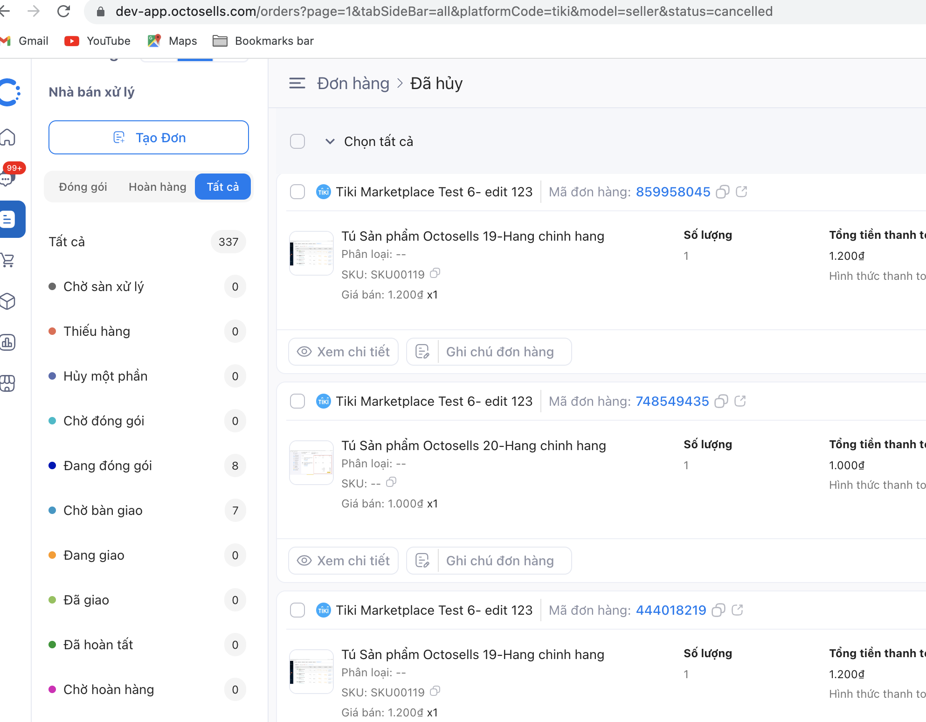Open order 859958045 in external link
This screenshot has width=926, height=722.
[x=741, y=191]
